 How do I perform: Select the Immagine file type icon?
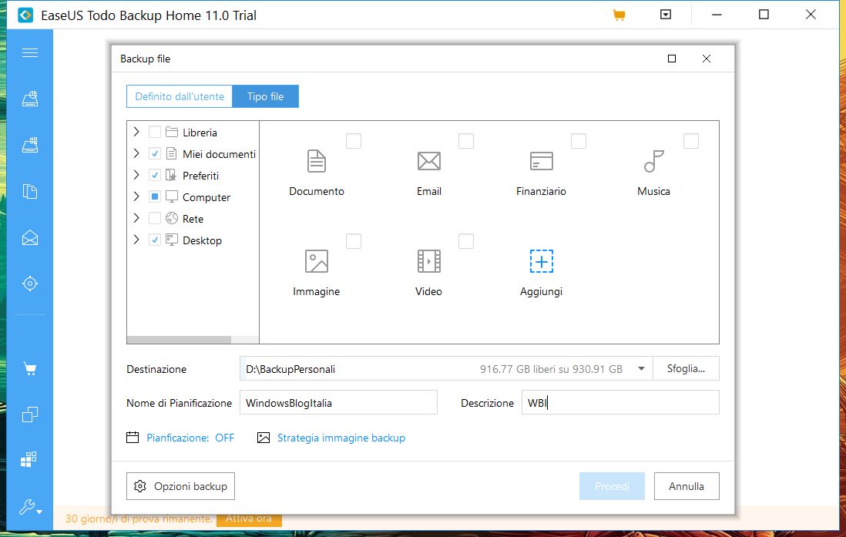[316, 261]
